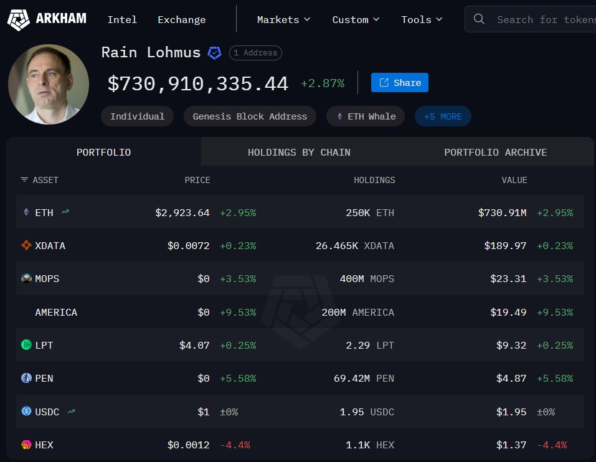Click the AMERICA asset name

coord(56,312)
